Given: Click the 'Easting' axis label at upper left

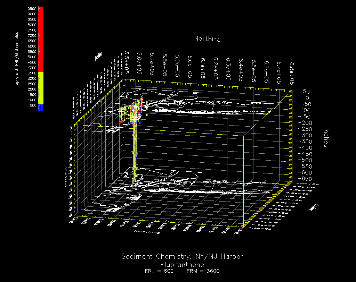Looking at the screenshot, I should point(99,55).
